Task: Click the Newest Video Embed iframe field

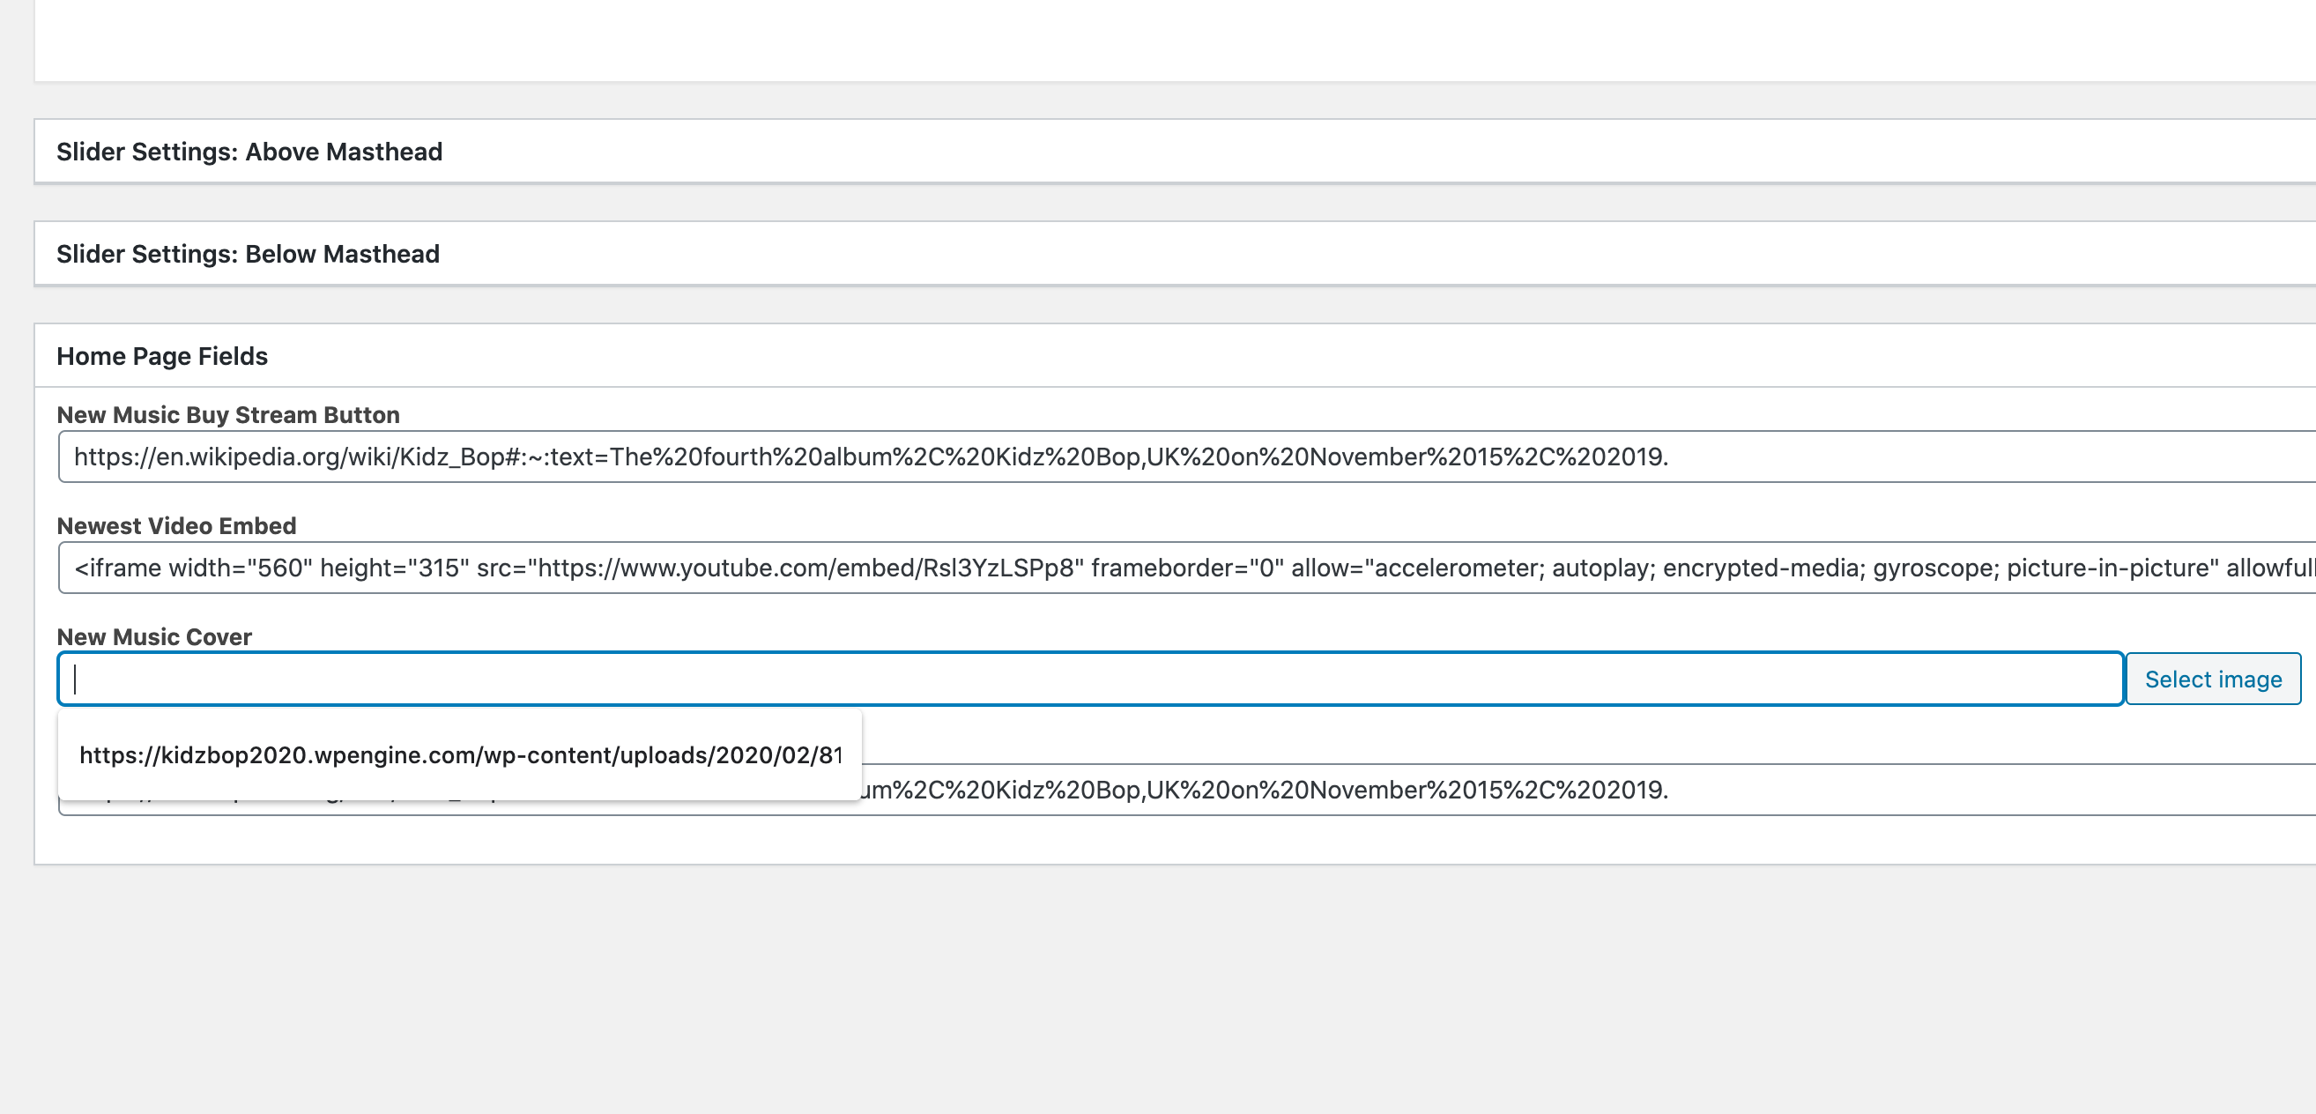Action: (x=1187, y=568)
